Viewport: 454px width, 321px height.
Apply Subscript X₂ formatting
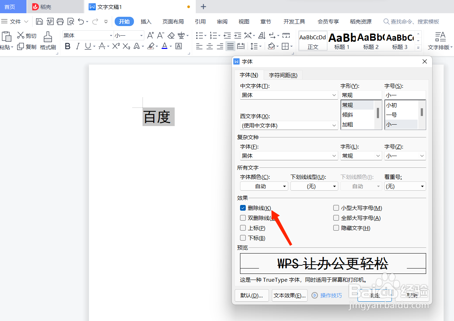tap(126, 46)
